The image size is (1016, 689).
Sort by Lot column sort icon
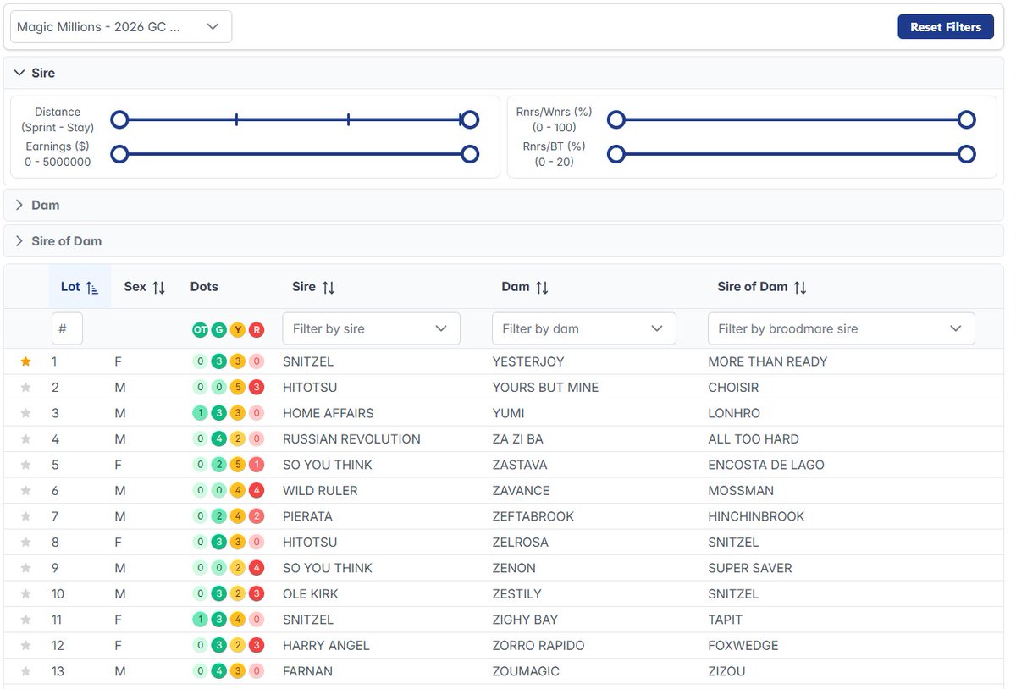pyautogui.click(x=92, y=288)
